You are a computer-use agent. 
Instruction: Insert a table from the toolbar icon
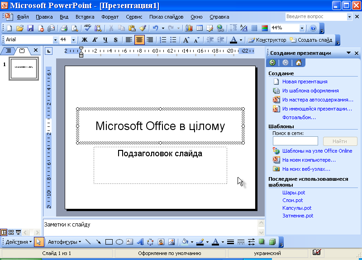pyautogui.click(x=199, y=28)
